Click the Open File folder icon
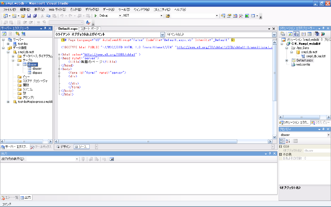The image size is (331, 207). click(x=23, y=16)
